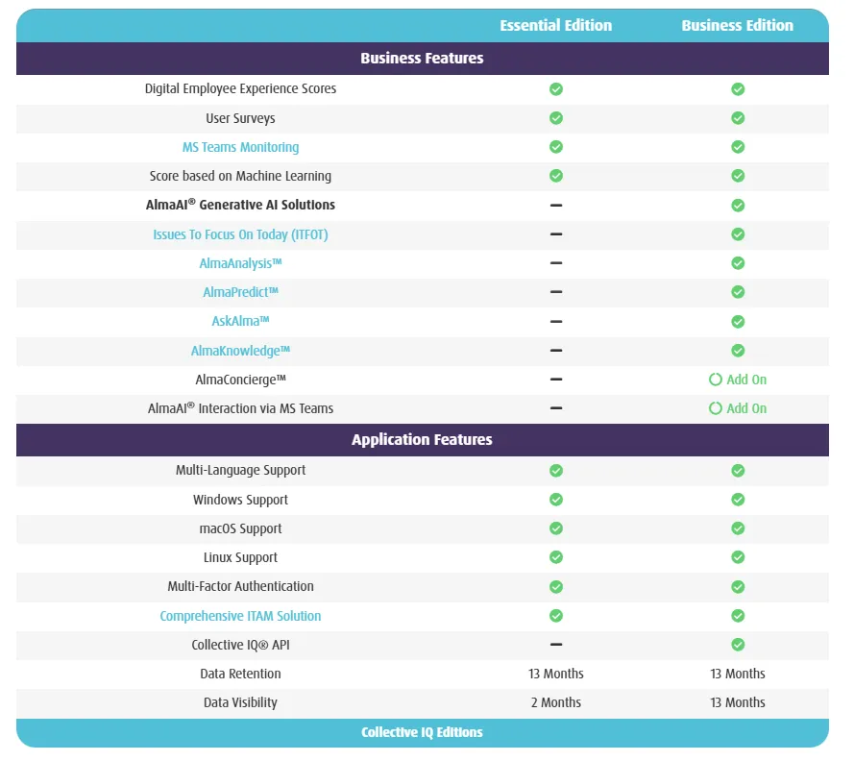Click the Business Features section header
854x761 pixels.
(x=422, y=59)
